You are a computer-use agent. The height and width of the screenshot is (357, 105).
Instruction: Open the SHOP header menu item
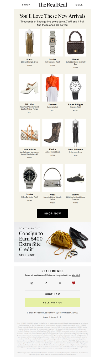[x=26, y=5]
